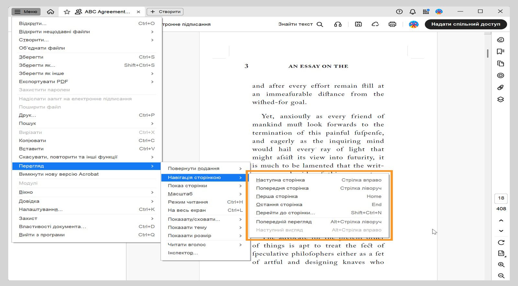Click the eye-shaped target icon in right sidebar
The height and width of the screenshot is (286, 518).
click(501, 76)
